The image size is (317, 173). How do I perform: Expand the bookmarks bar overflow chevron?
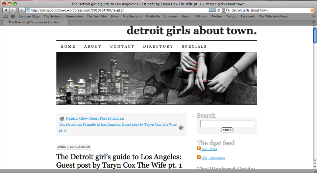tap(314, 16)
